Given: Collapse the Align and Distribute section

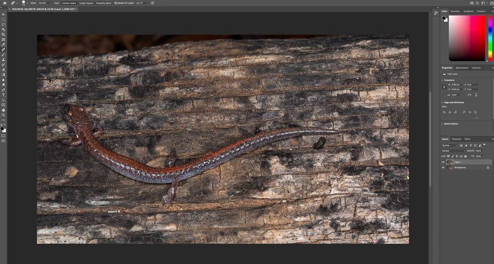Looking at the screenshot, I should pos(442,102).
